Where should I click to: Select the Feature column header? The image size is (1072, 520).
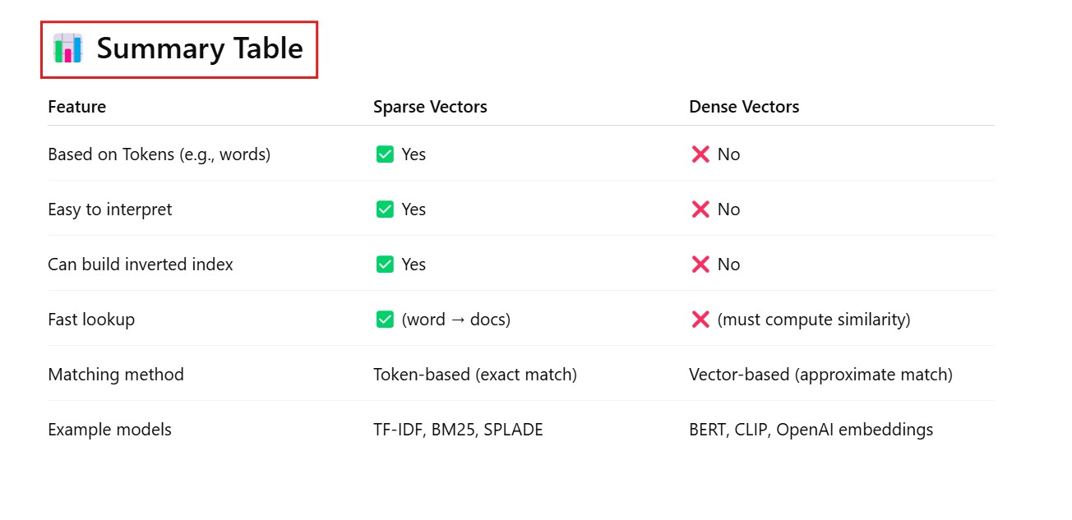[x=77, y=107]
